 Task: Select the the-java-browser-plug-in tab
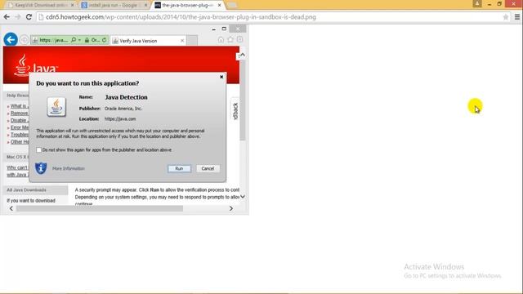tap(187, 6)
